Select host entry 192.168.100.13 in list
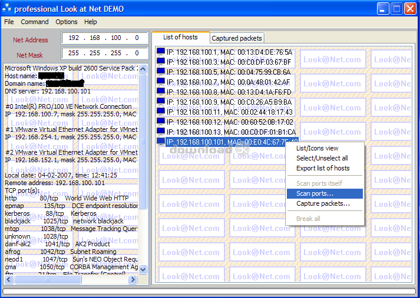The width and height of the screenshot is (420, 298). (x=231, y=132)
